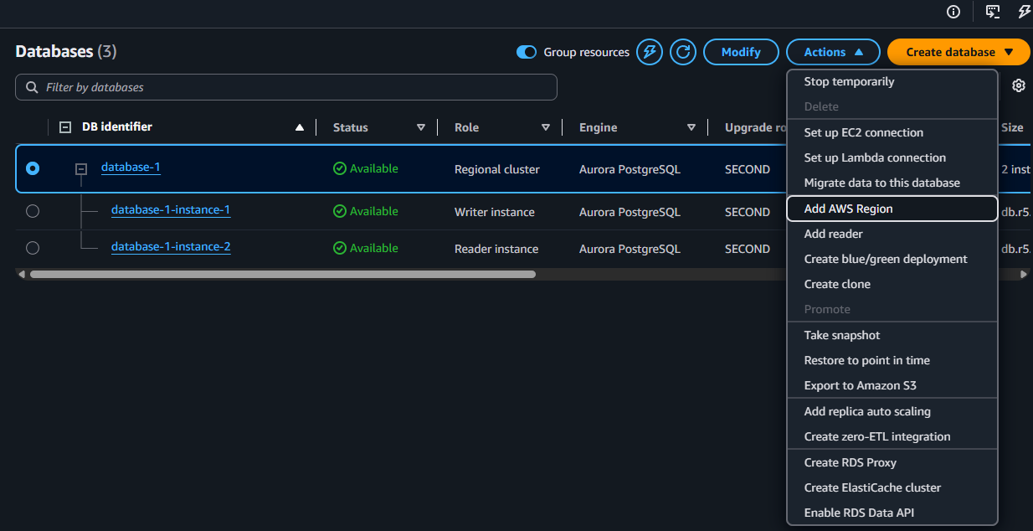Open the Status column sort arrow
This screenshot has height=531, width=1033.
point(421,128)
